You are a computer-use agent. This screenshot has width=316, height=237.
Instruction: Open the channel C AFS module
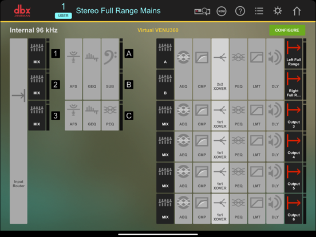pos(73,116)
